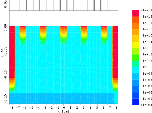152x113 pixels.
Task: Click legend band between 1e+13 and 1e+12
Action: 136,51
